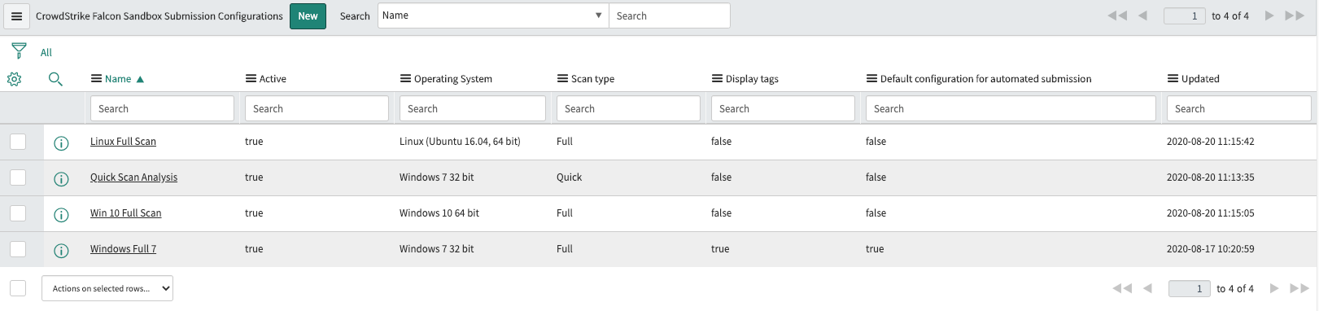Focus the top Search text field
This screenshot has height=311, width=1319.
[x=669, y=15]
